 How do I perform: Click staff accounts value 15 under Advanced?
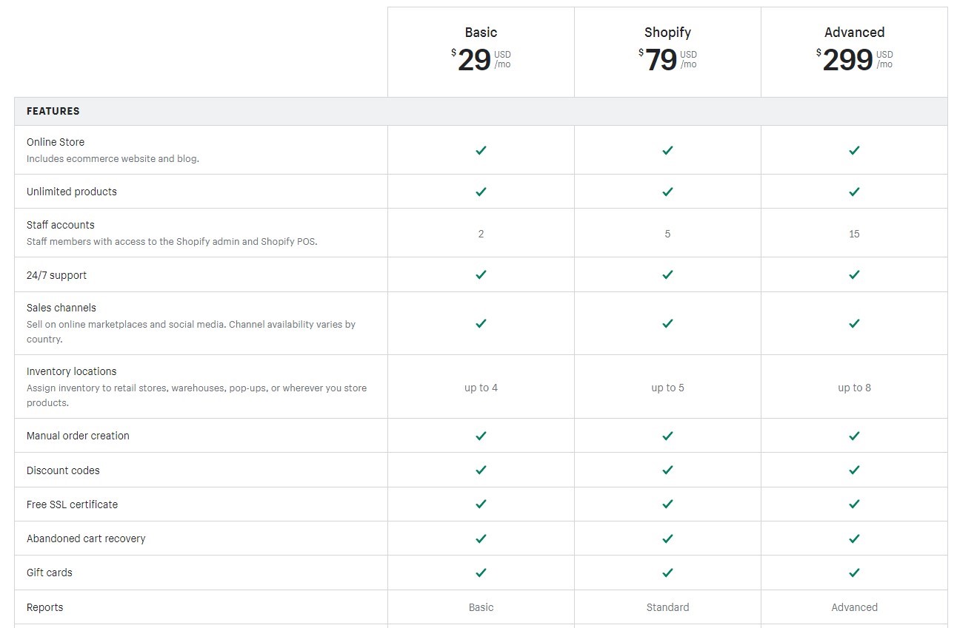[x=854, y=234]
